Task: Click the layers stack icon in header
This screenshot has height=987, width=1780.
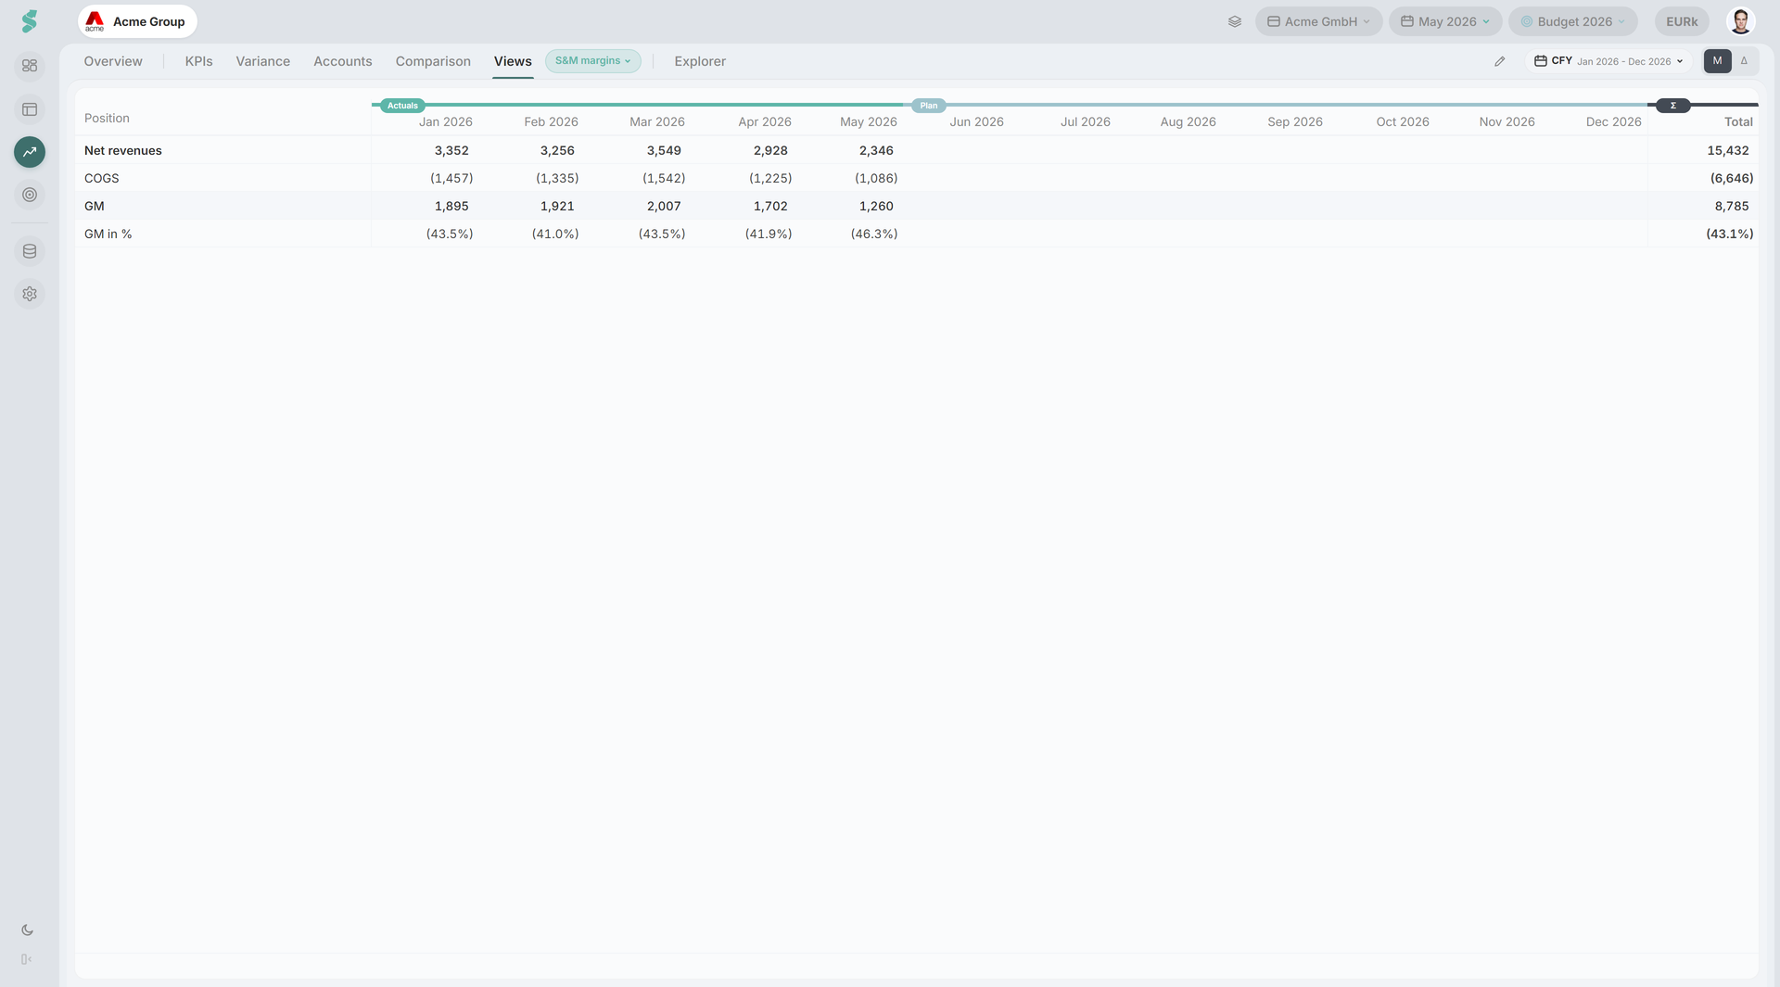Action: click(1235, 21)
